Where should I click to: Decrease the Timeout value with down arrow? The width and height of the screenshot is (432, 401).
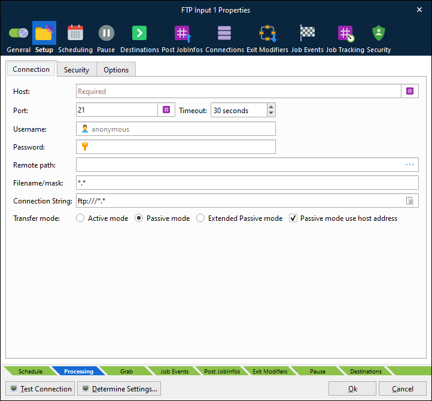[x=271, y=113]
